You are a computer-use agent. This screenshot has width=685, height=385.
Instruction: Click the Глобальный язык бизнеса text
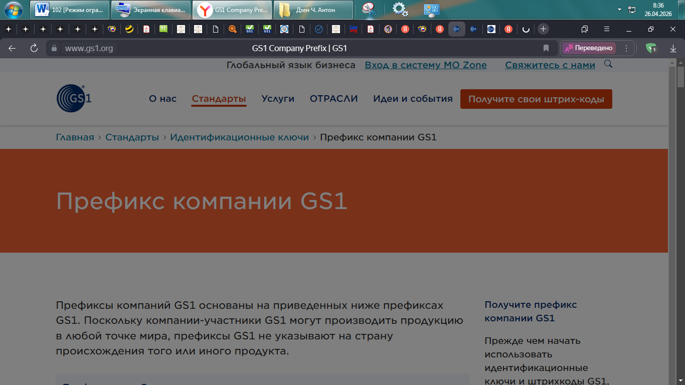(x=291, y=65)
